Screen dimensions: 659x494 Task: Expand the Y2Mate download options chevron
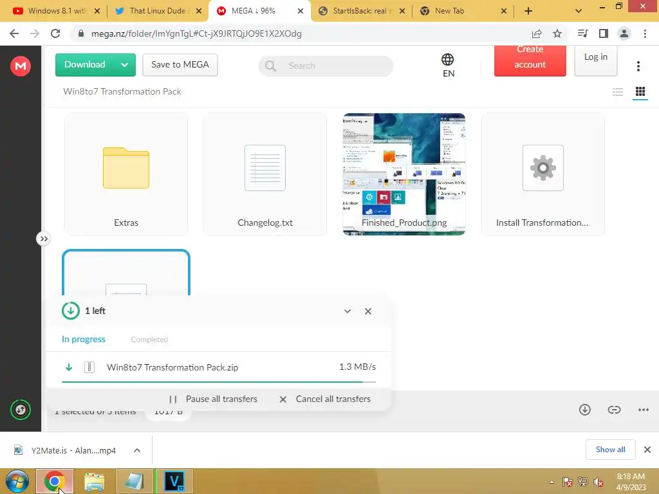[137, 450]
